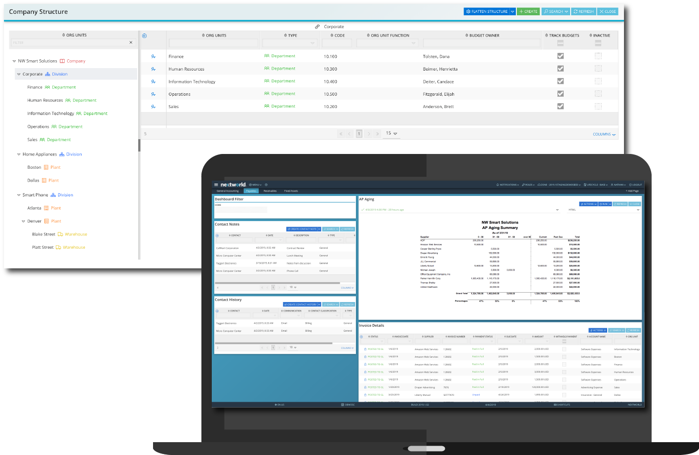Open Roles menu on laptop top bar

pos(528,185)
